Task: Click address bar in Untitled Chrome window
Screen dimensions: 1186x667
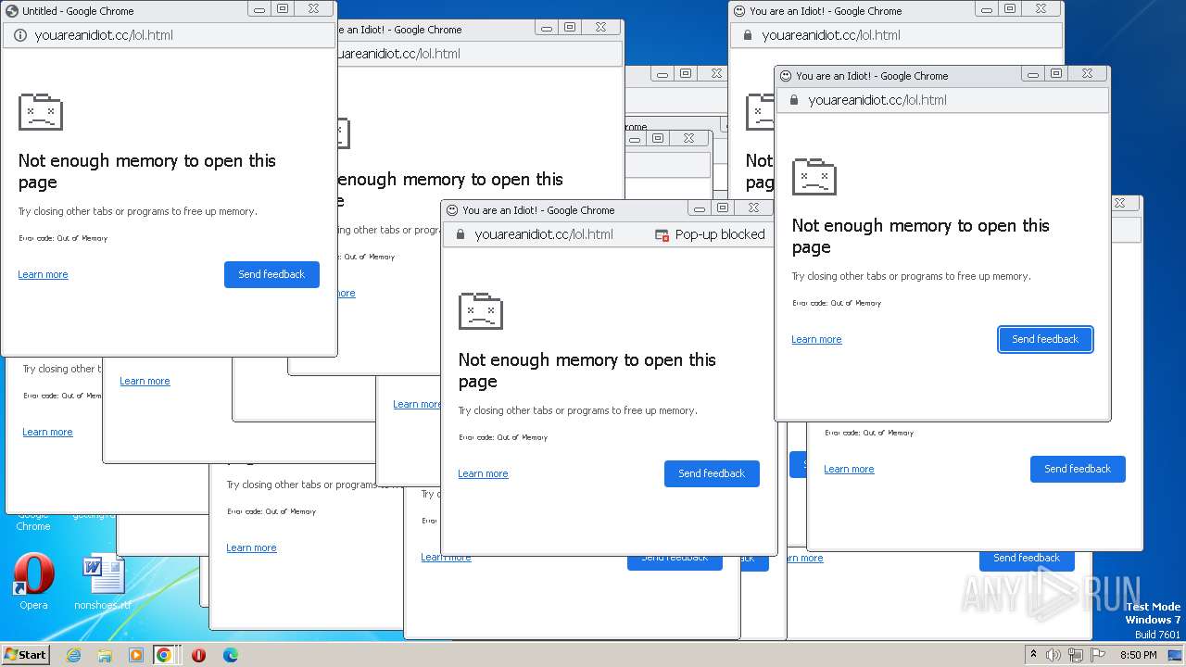Action: tap(169, 35)
